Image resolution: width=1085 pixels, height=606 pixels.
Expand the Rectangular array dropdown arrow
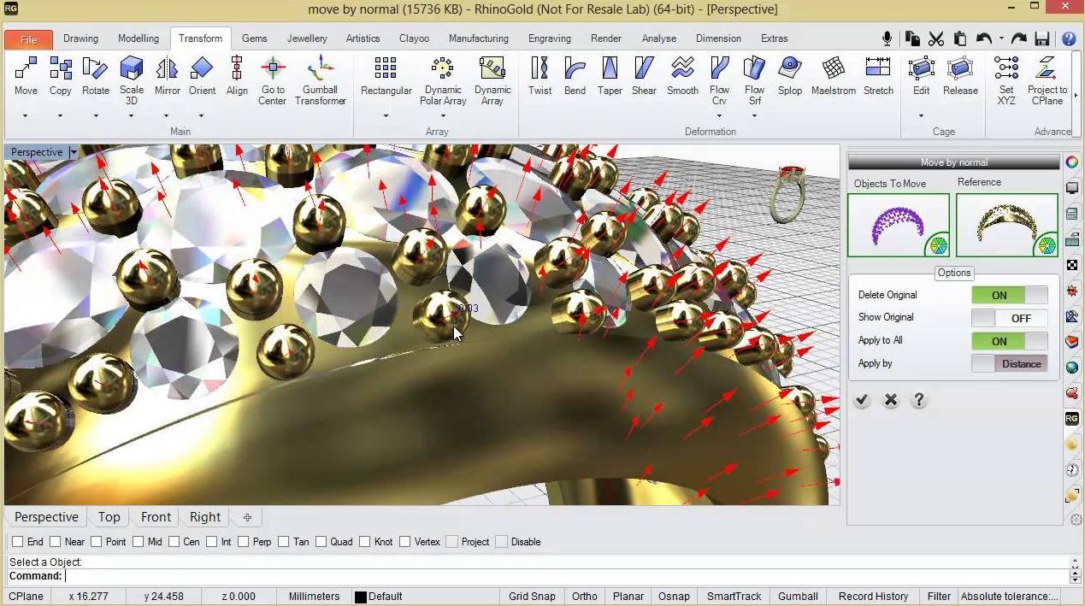coord(386,115)
